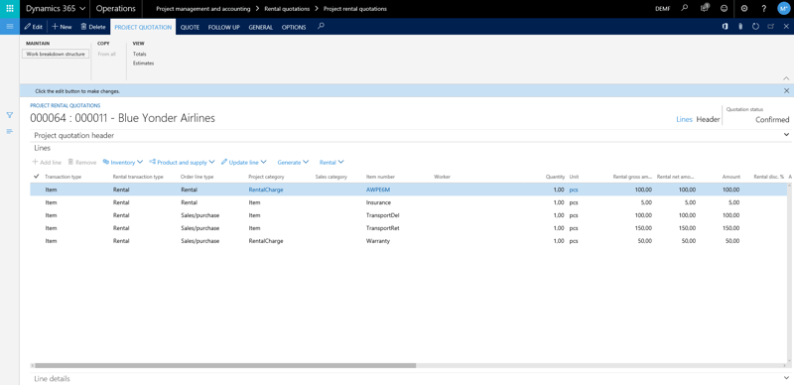Click the Work breakdown structure button
794x385 pixels.
click(x=56, y=54)
